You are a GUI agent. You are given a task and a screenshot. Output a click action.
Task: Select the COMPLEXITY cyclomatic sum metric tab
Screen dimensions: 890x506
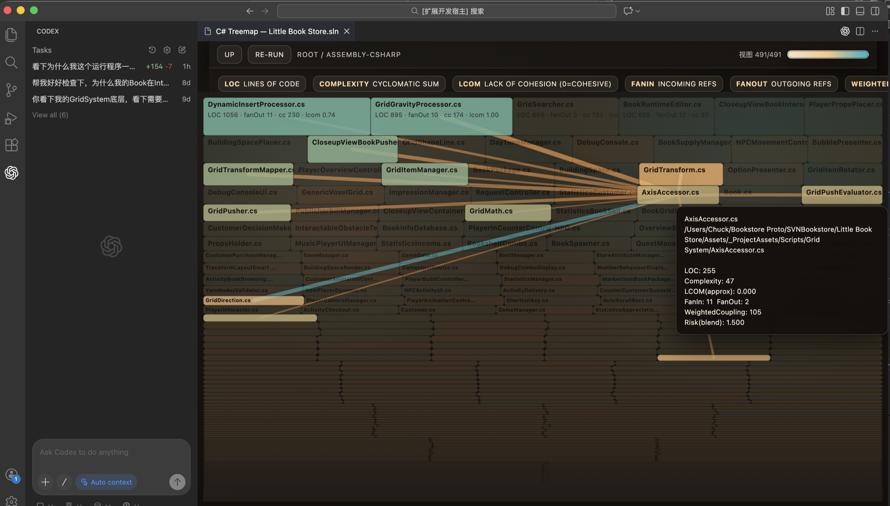379,84
